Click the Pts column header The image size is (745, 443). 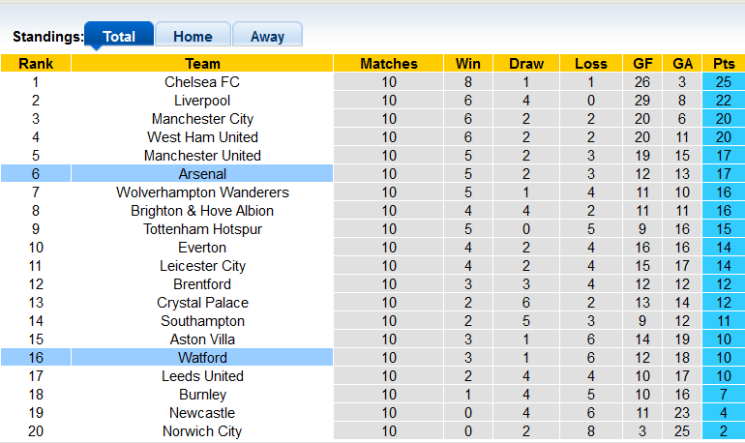(724, 64)
